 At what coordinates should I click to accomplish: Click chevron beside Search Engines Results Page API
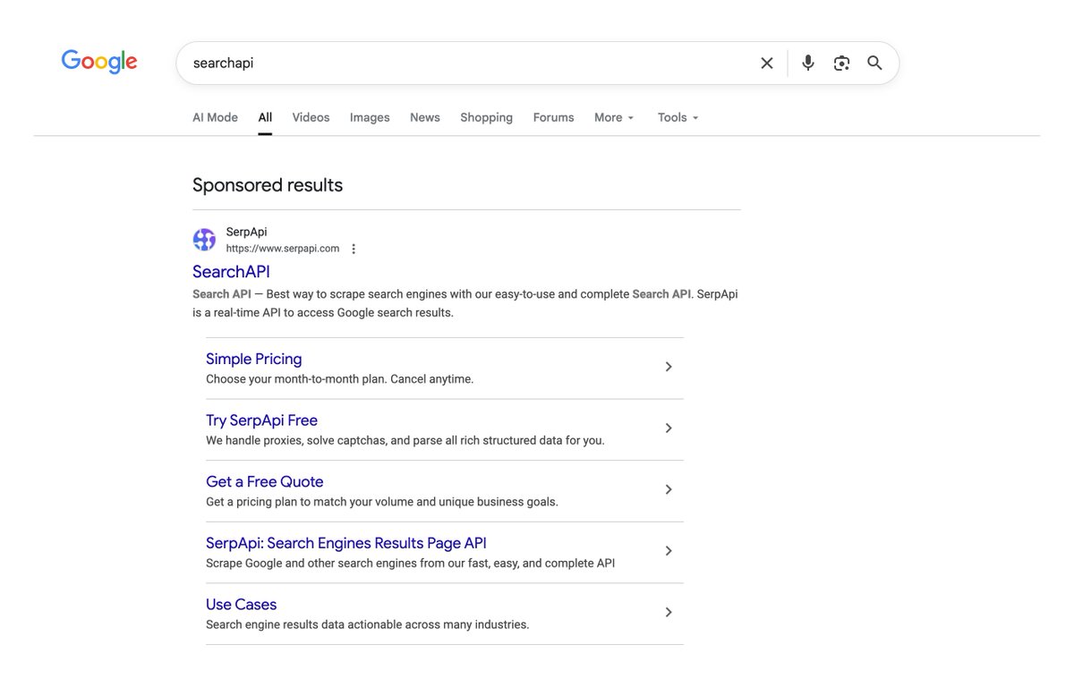(669, 551)
